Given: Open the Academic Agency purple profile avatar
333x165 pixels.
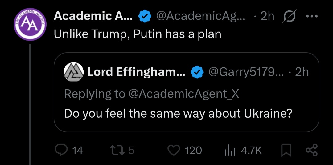Looking at the screenshot, I should point(30,25).
